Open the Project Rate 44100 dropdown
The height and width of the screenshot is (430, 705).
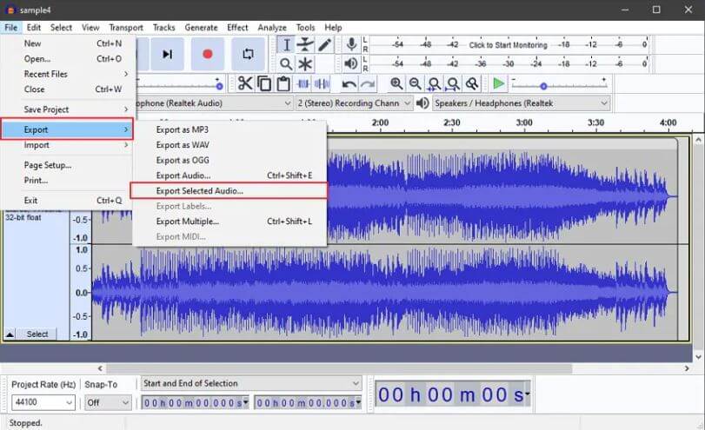tap(43, 402)
